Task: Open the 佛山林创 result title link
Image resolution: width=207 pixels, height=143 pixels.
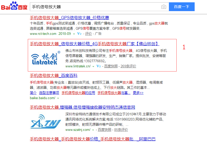Action: [94, 44]
